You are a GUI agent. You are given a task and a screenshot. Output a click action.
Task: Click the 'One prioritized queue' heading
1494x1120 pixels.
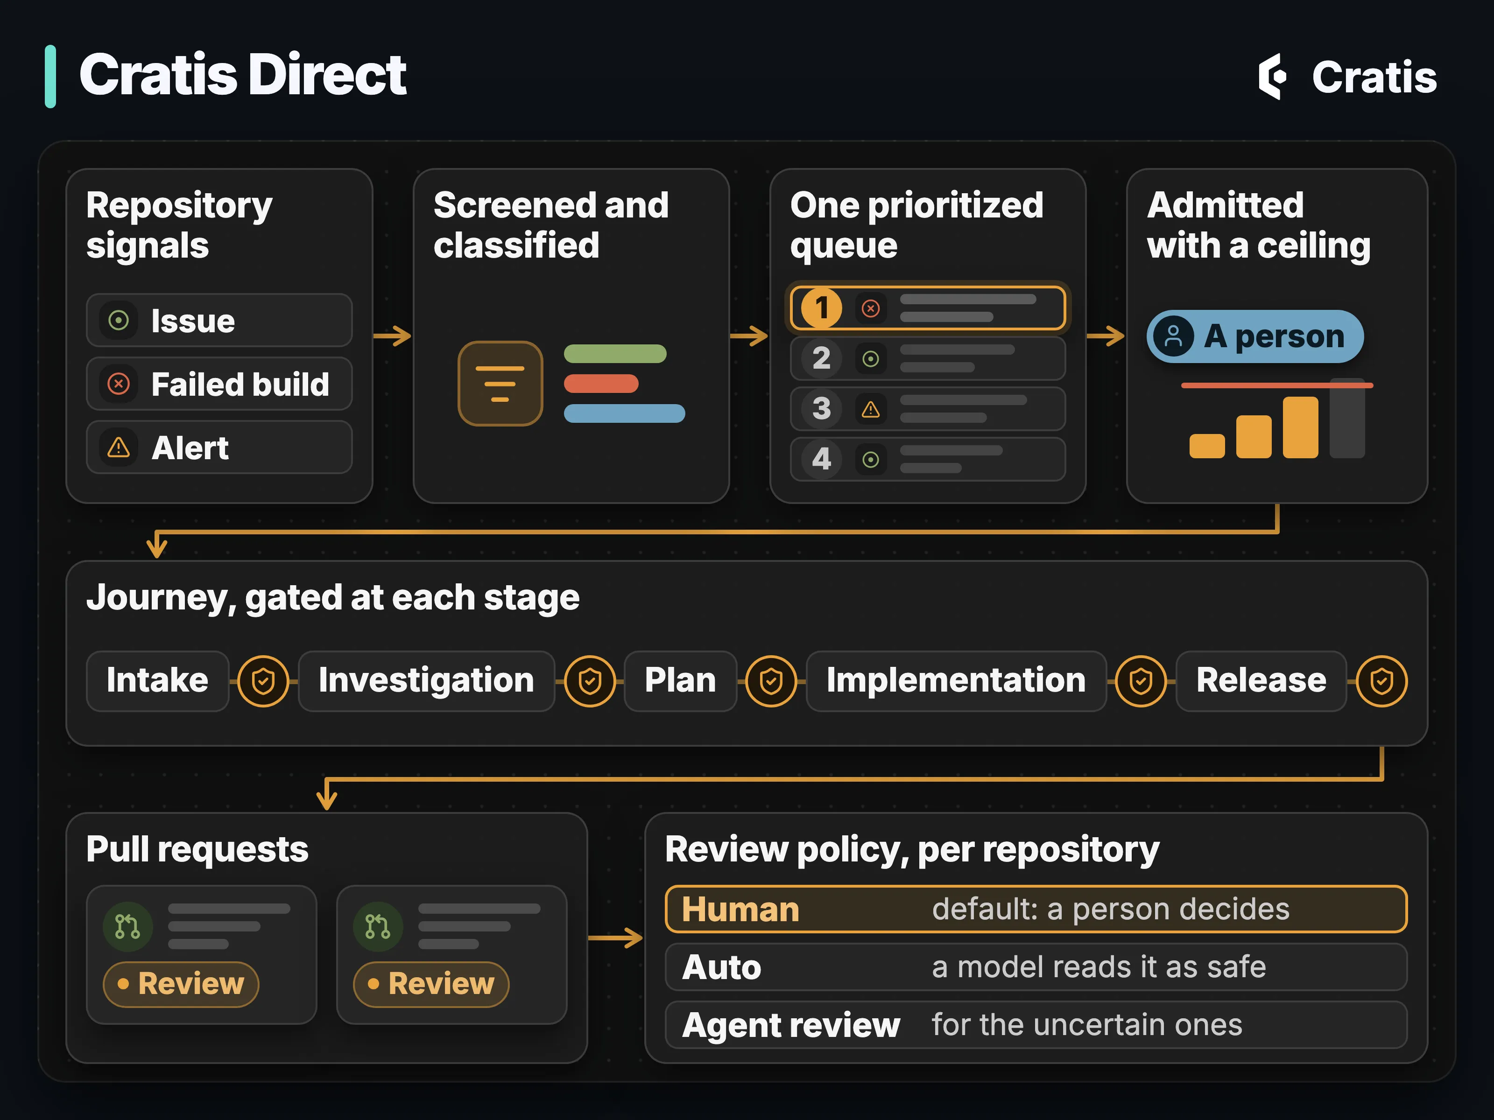(916, 225)
